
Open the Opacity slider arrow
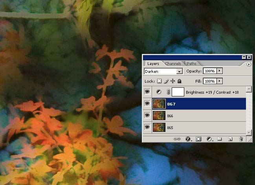tap(220, 71)
